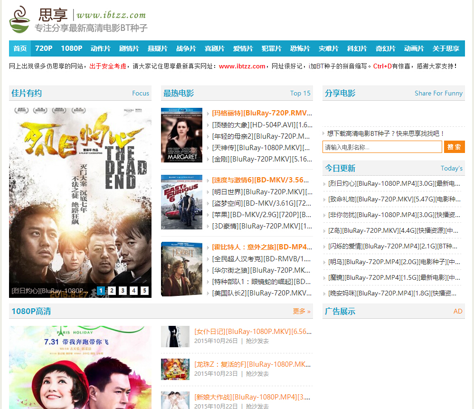Open today's [明鸟][BluRay-720P.MP4] entry
Viewport: 474px width, 409px height.
(394, 262)
